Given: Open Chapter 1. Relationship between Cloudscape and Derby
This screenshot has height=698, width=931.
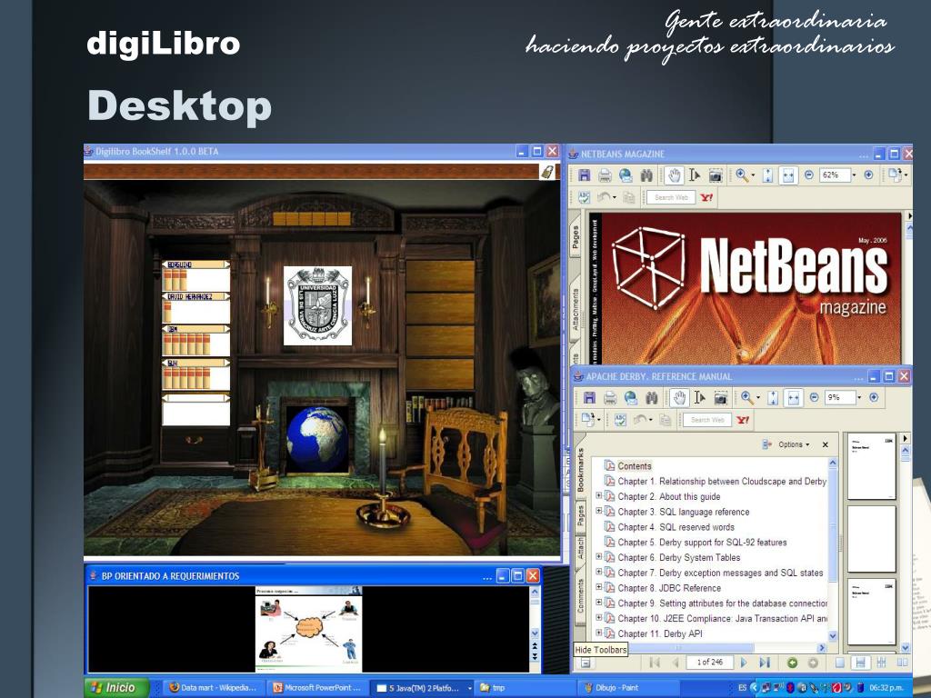Looking at the screenshot, I should pyautogui.click(x=721, y=482).
